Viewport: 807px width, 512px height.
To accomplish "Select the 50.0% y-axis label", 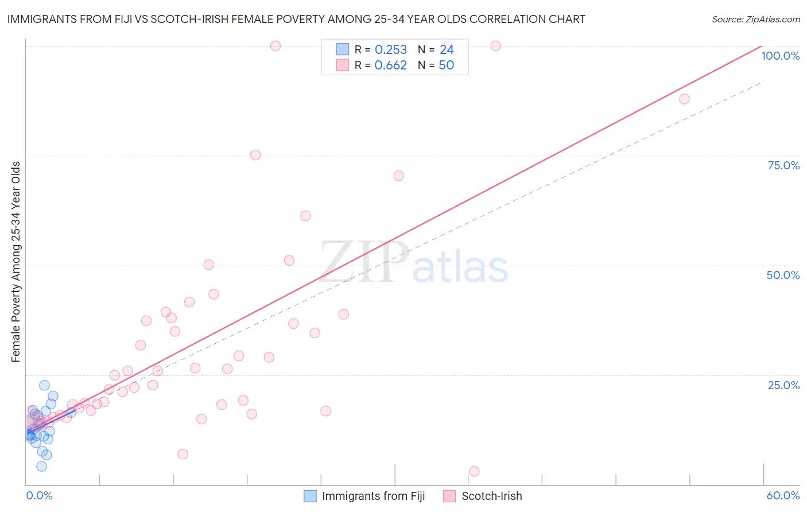I will pos(783,275).
